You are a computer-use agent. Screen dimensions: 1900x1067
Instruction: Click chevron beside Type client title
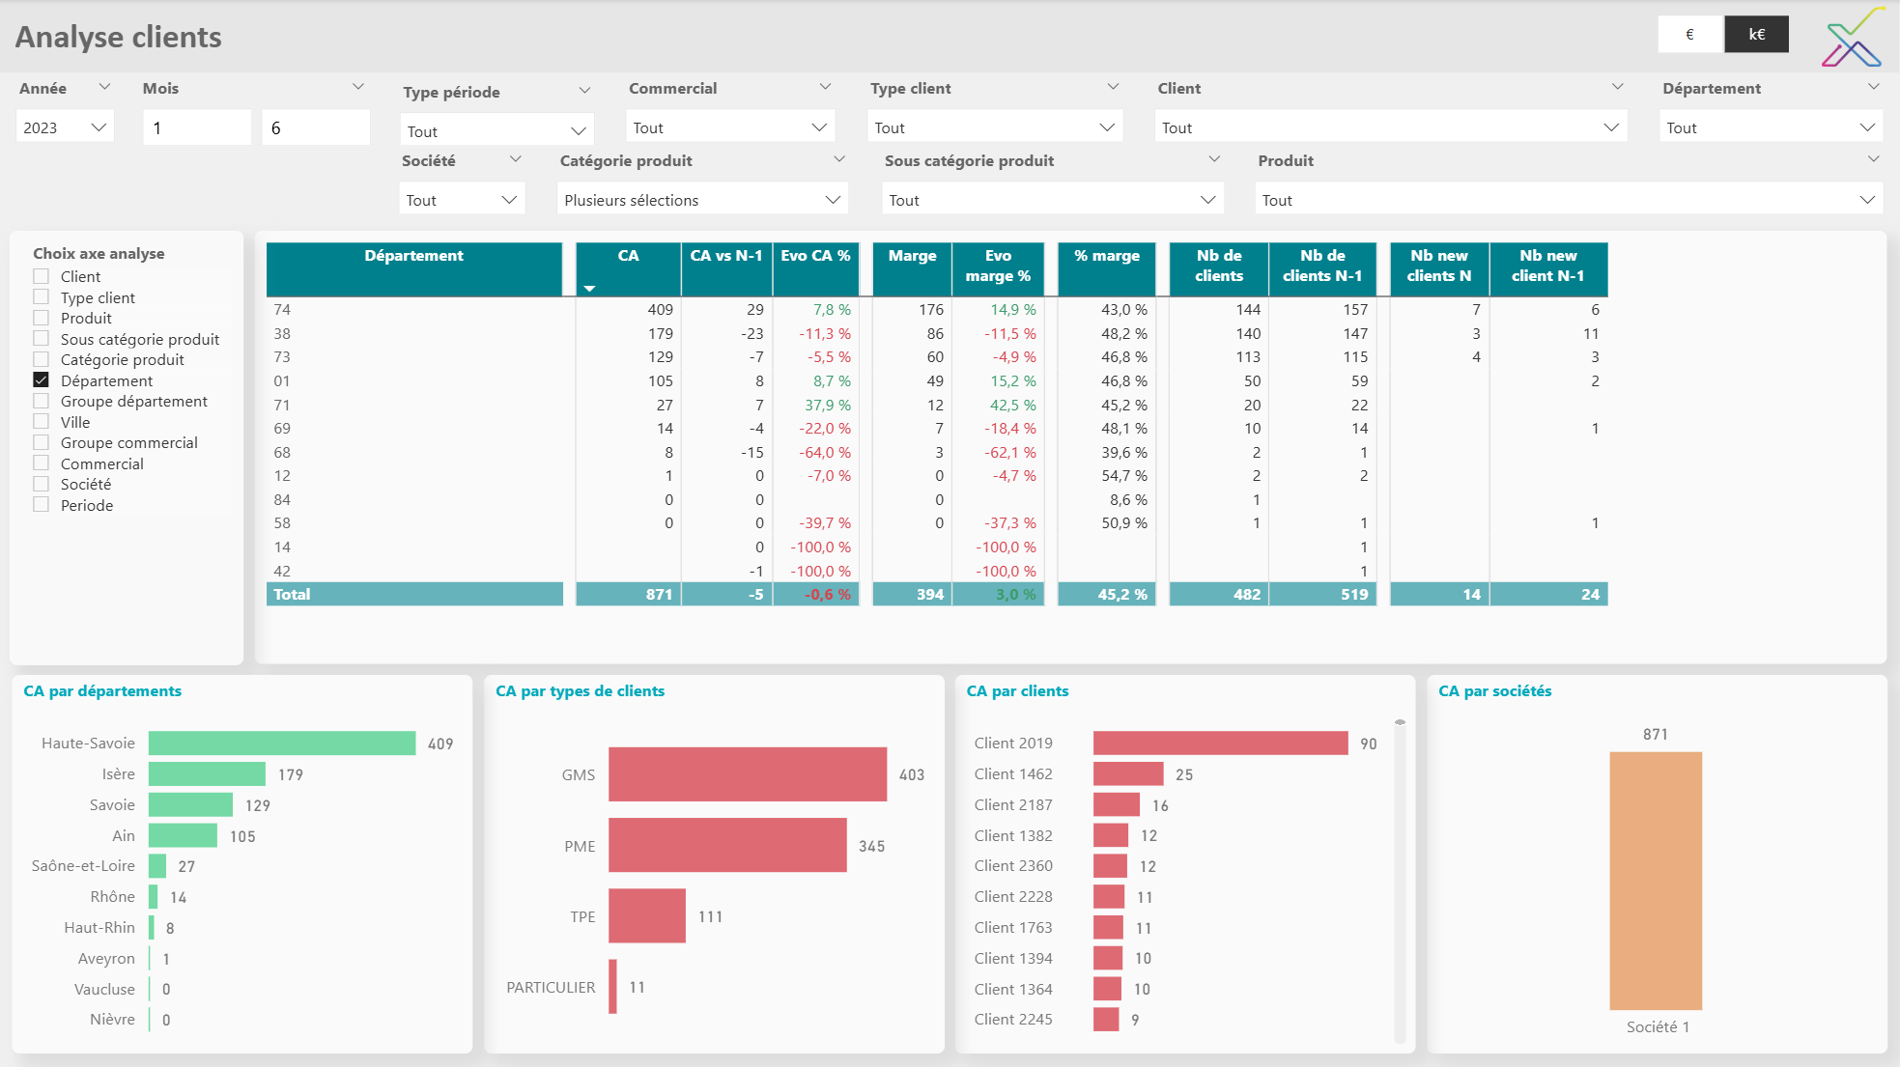(1113, 87)
